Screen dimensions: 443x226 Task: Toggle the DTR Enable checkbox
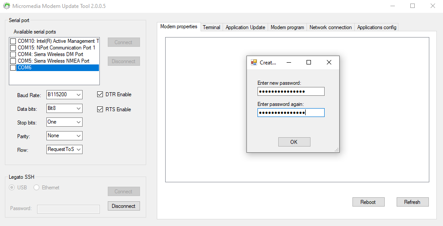[x=100, y=94]
